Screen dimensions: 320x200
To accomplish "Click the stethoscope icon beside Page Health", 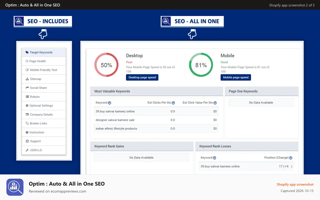I will tap(27, 61).
